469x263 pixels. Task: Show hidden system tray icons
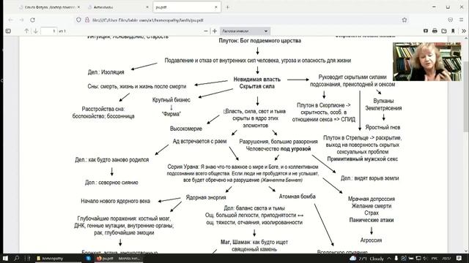389,258
